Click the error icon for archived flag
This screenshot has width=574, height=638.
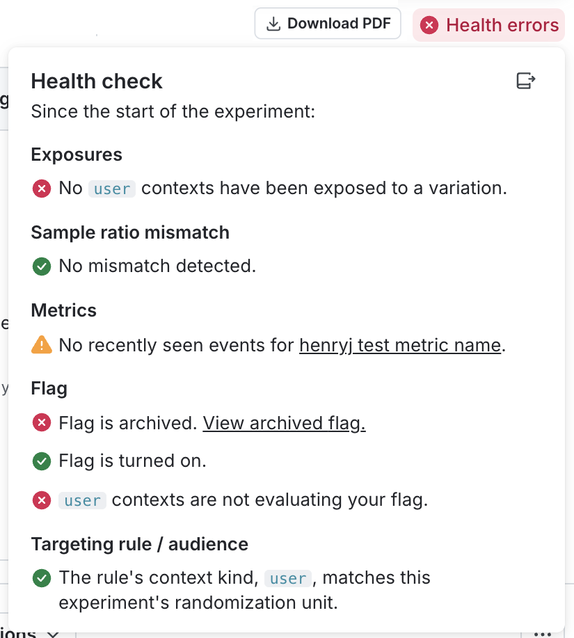[x=41, y=423]
